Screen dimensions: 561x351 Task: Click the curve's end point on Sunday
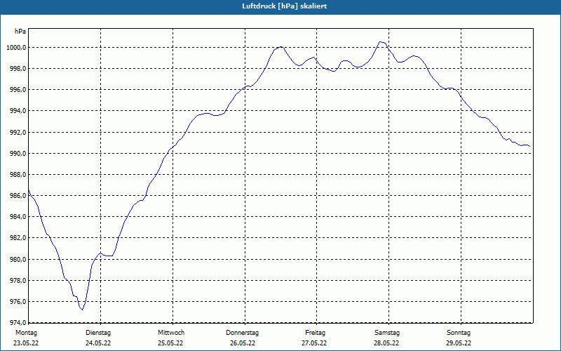529,147
